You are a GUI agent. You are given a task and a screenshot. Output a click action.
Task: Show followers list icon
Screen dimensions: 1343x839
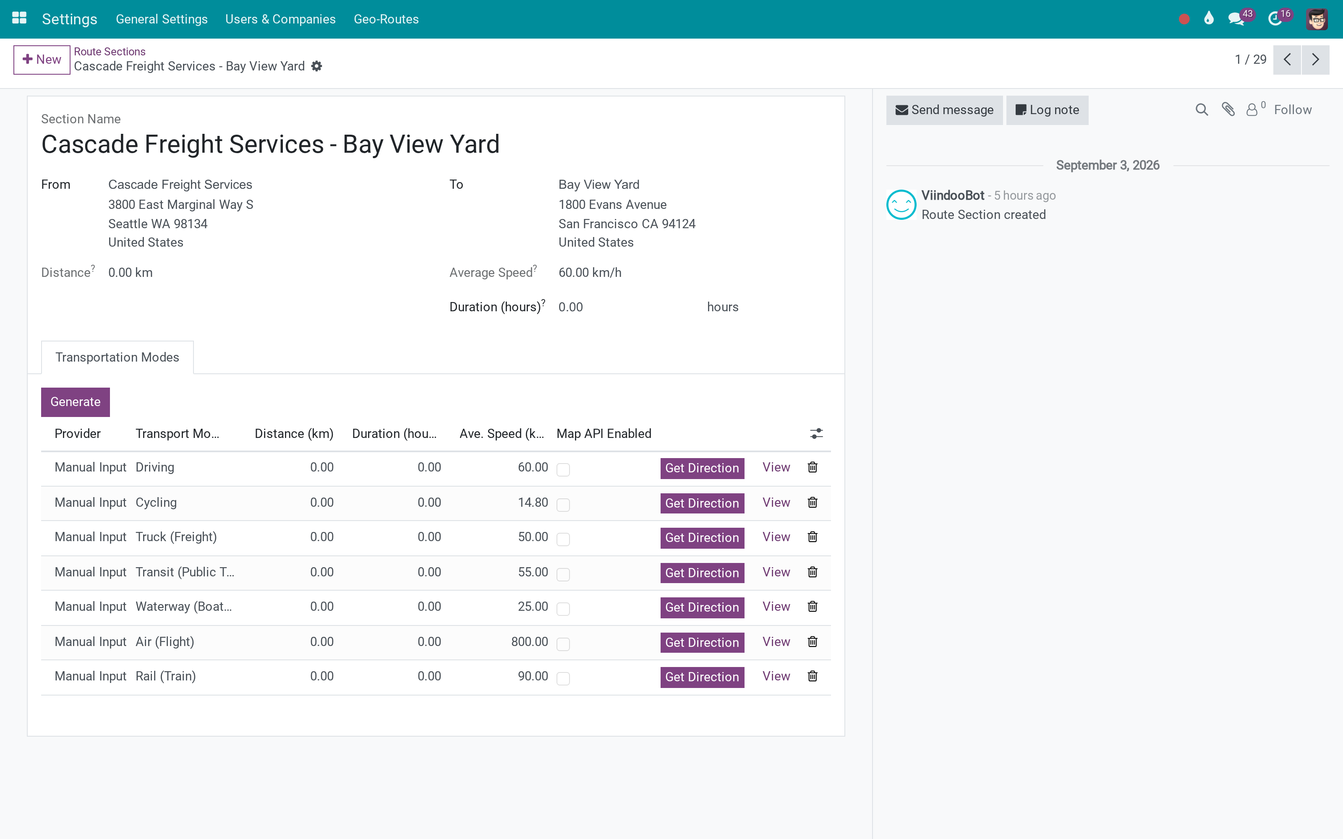(x=1255, y=109)
